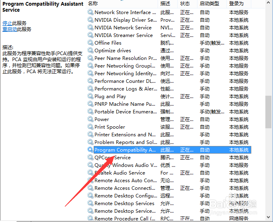Click the scrollbar down arrow

269,217
